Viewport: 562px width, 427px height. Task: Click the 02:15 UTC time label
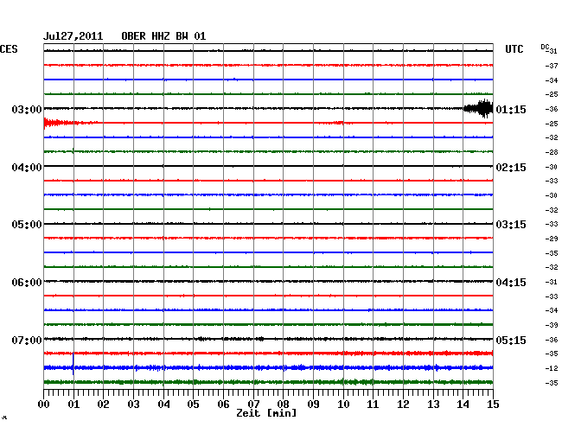pos(511,168)
